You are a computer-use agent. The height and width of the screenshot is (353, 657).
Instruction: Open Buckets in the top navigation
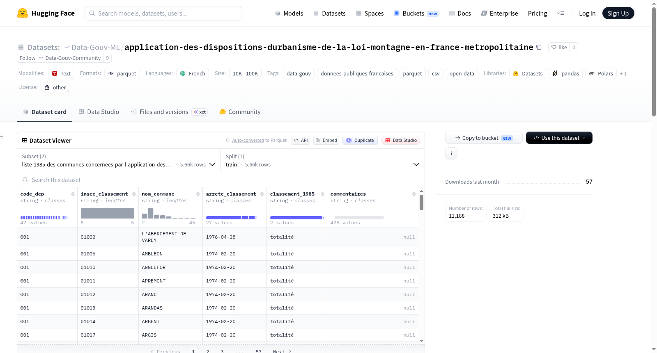416,13
